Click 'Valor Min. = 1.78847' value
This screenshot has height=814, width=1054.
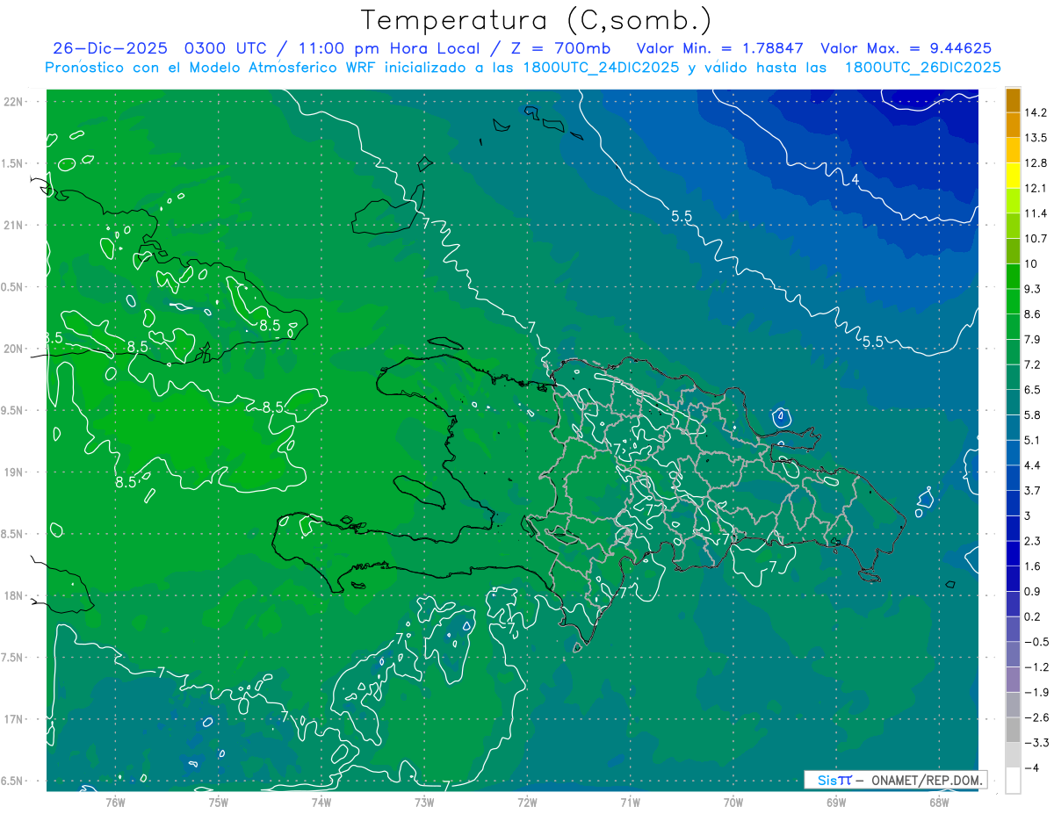(x=721, y=48)
